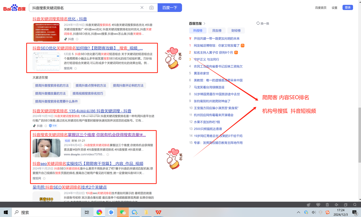361x217 pixels.
Task: Open hot search 水果不宜加热吃?假
Action: pyautogui.click(x=207, y=122)
